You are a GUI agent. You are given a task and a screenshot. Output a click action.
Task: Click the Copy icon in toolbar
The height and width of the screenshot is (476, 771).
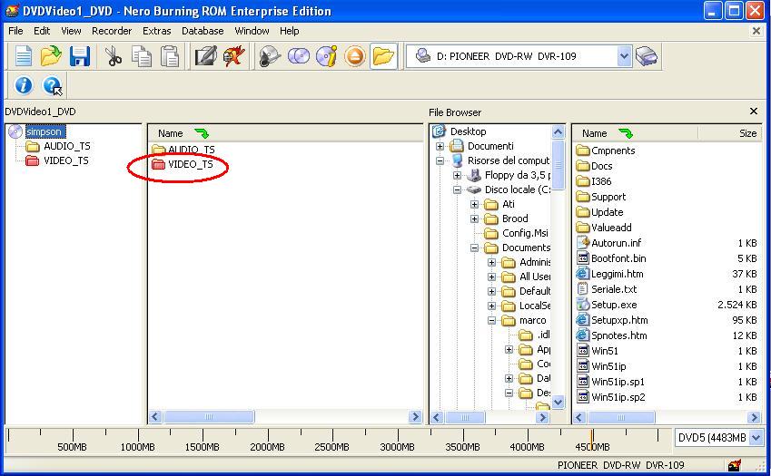[x=142, y=56]
